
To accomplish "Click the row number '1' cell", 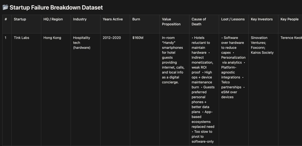I will [x=7, y=90].
